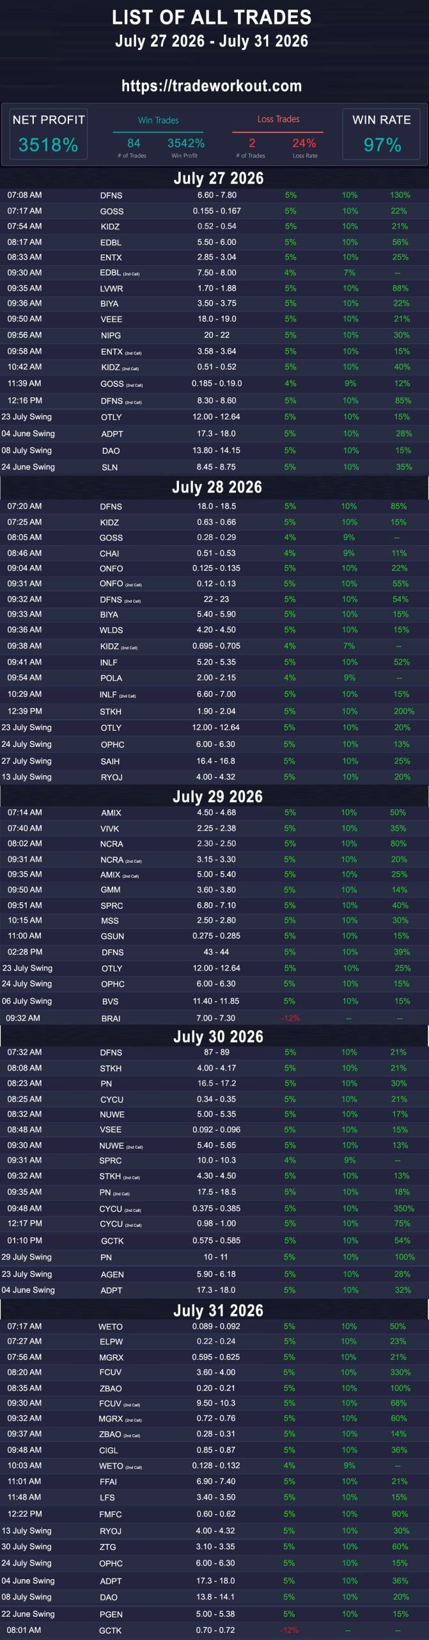Viewport: 429px width, 1640px height.
Task: Open the https://tradeworkout.com link
Action: click(x=212, y=86)
